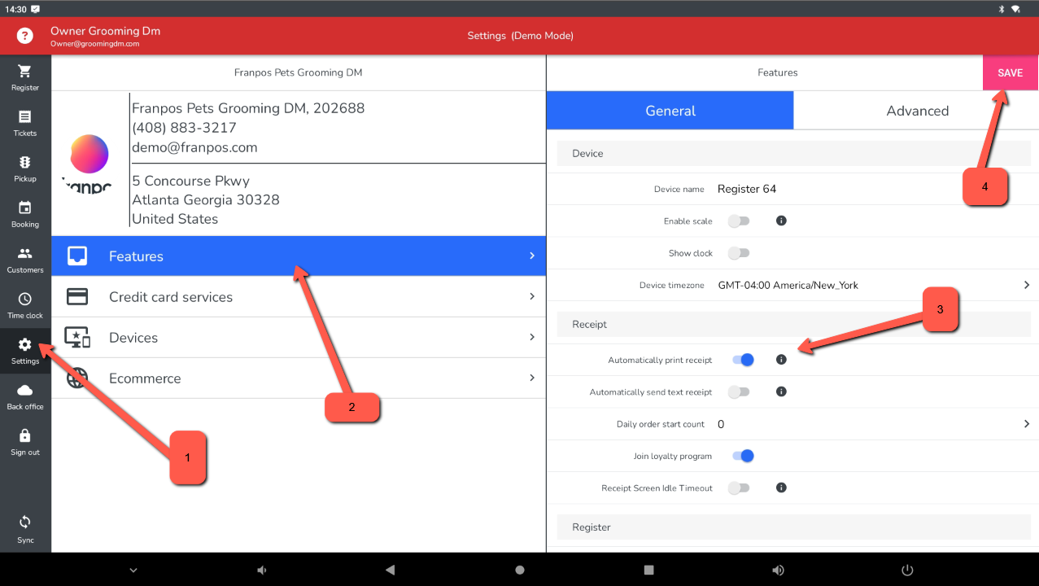Expand the Device timezone selector
Image resolution: width=1039 pixels, height=586 pixels.
click(1026, 285)
